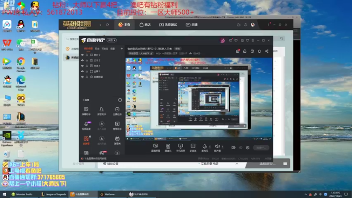Image resolution: width=352 pixels, height=198 pixels.
Task: Open the 主页 home tab in WeGame
Action: (x=125, y=25)
